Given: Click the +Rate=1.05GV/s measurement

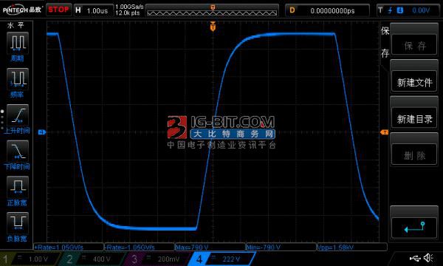Looking at the screenshot, I should pos(69,248).
